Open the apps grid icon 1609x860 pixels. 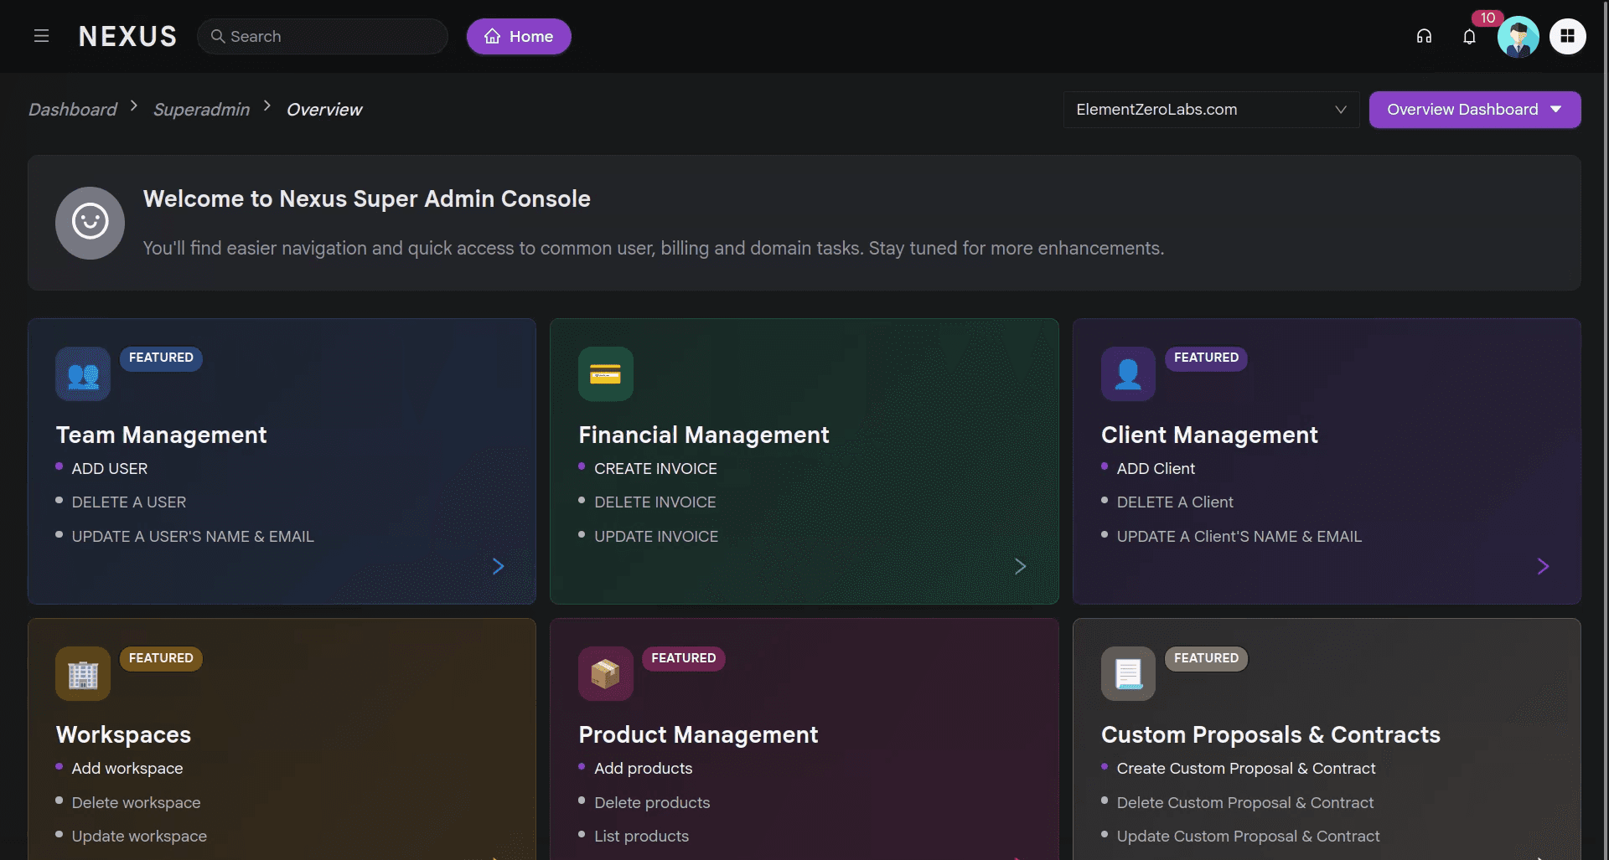(1567, 36)
